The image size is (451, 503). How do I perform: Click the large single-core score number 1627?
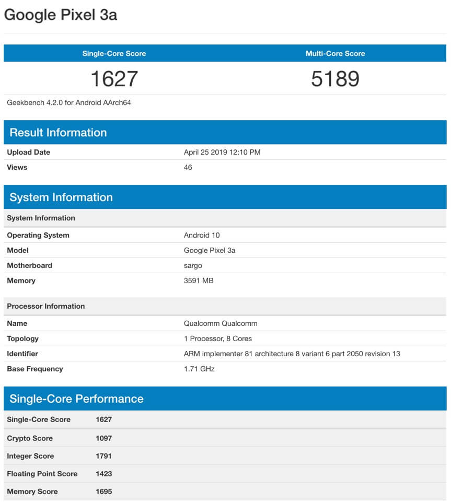(114, 78)
